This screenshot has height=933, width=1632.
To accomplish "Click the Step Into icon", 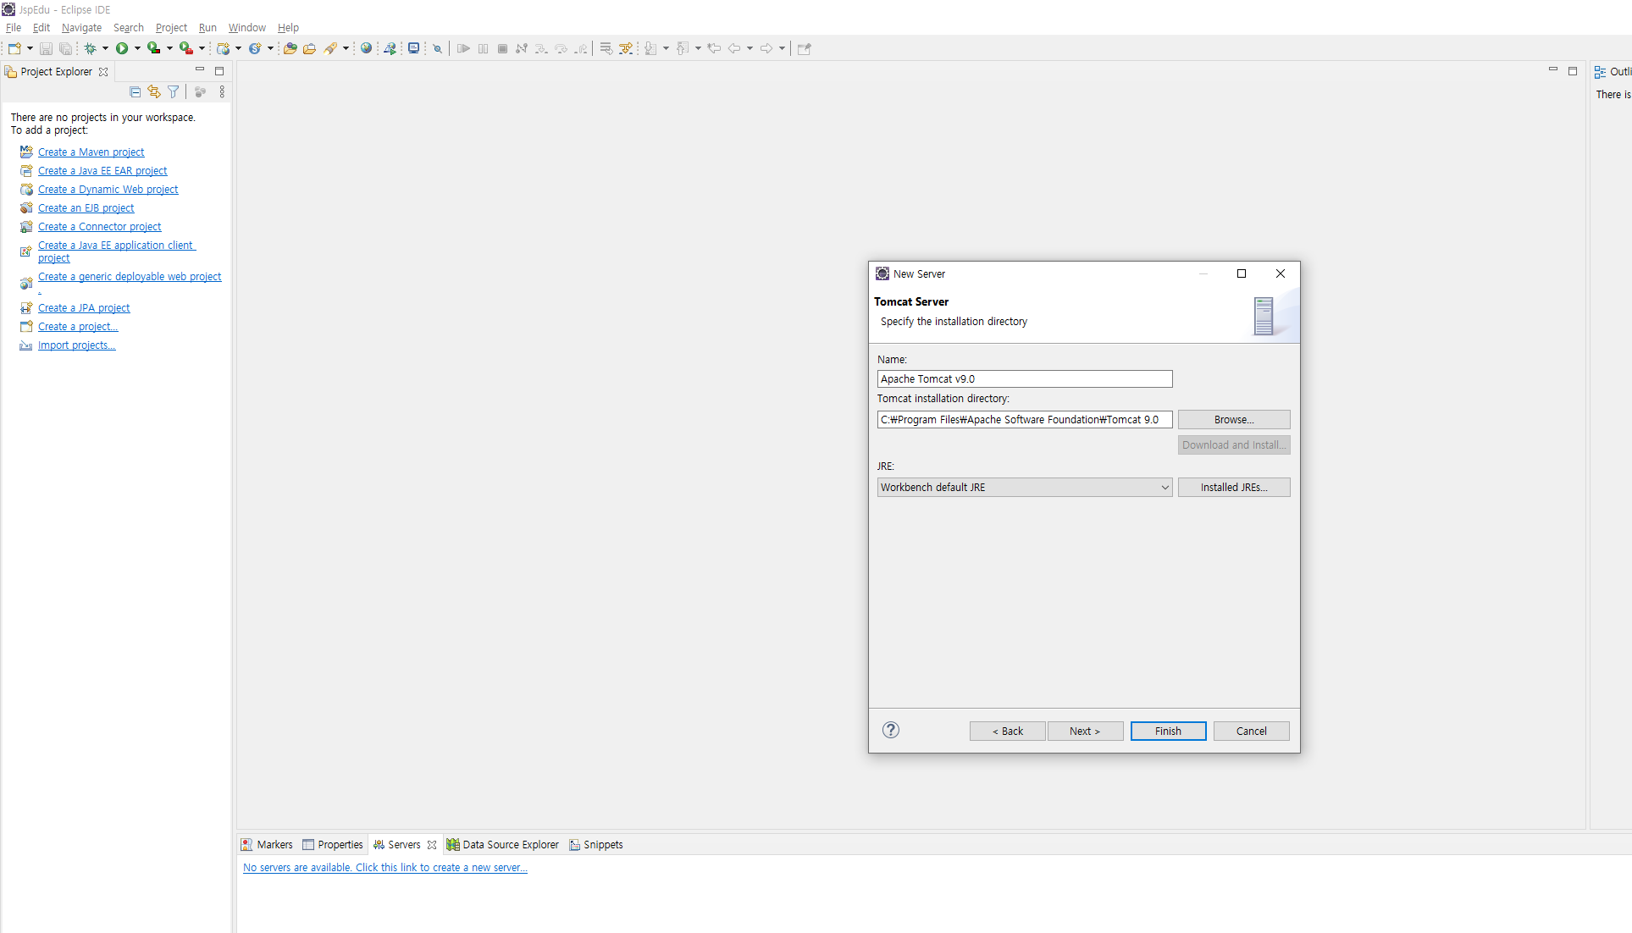I will pyautogui.click(x=541, y=48).
